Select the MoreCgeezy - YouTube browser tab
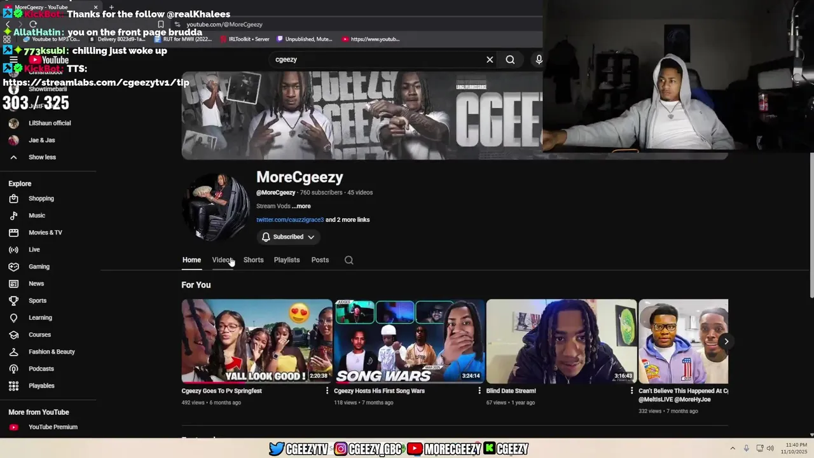 [51, 7]
